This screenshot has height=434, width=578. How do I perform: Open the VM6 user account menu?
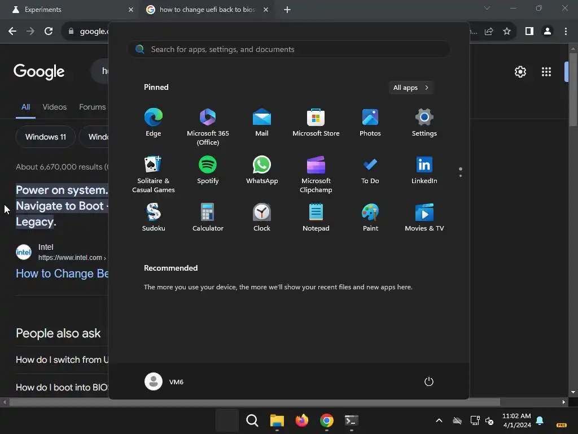tap(164, 381)
